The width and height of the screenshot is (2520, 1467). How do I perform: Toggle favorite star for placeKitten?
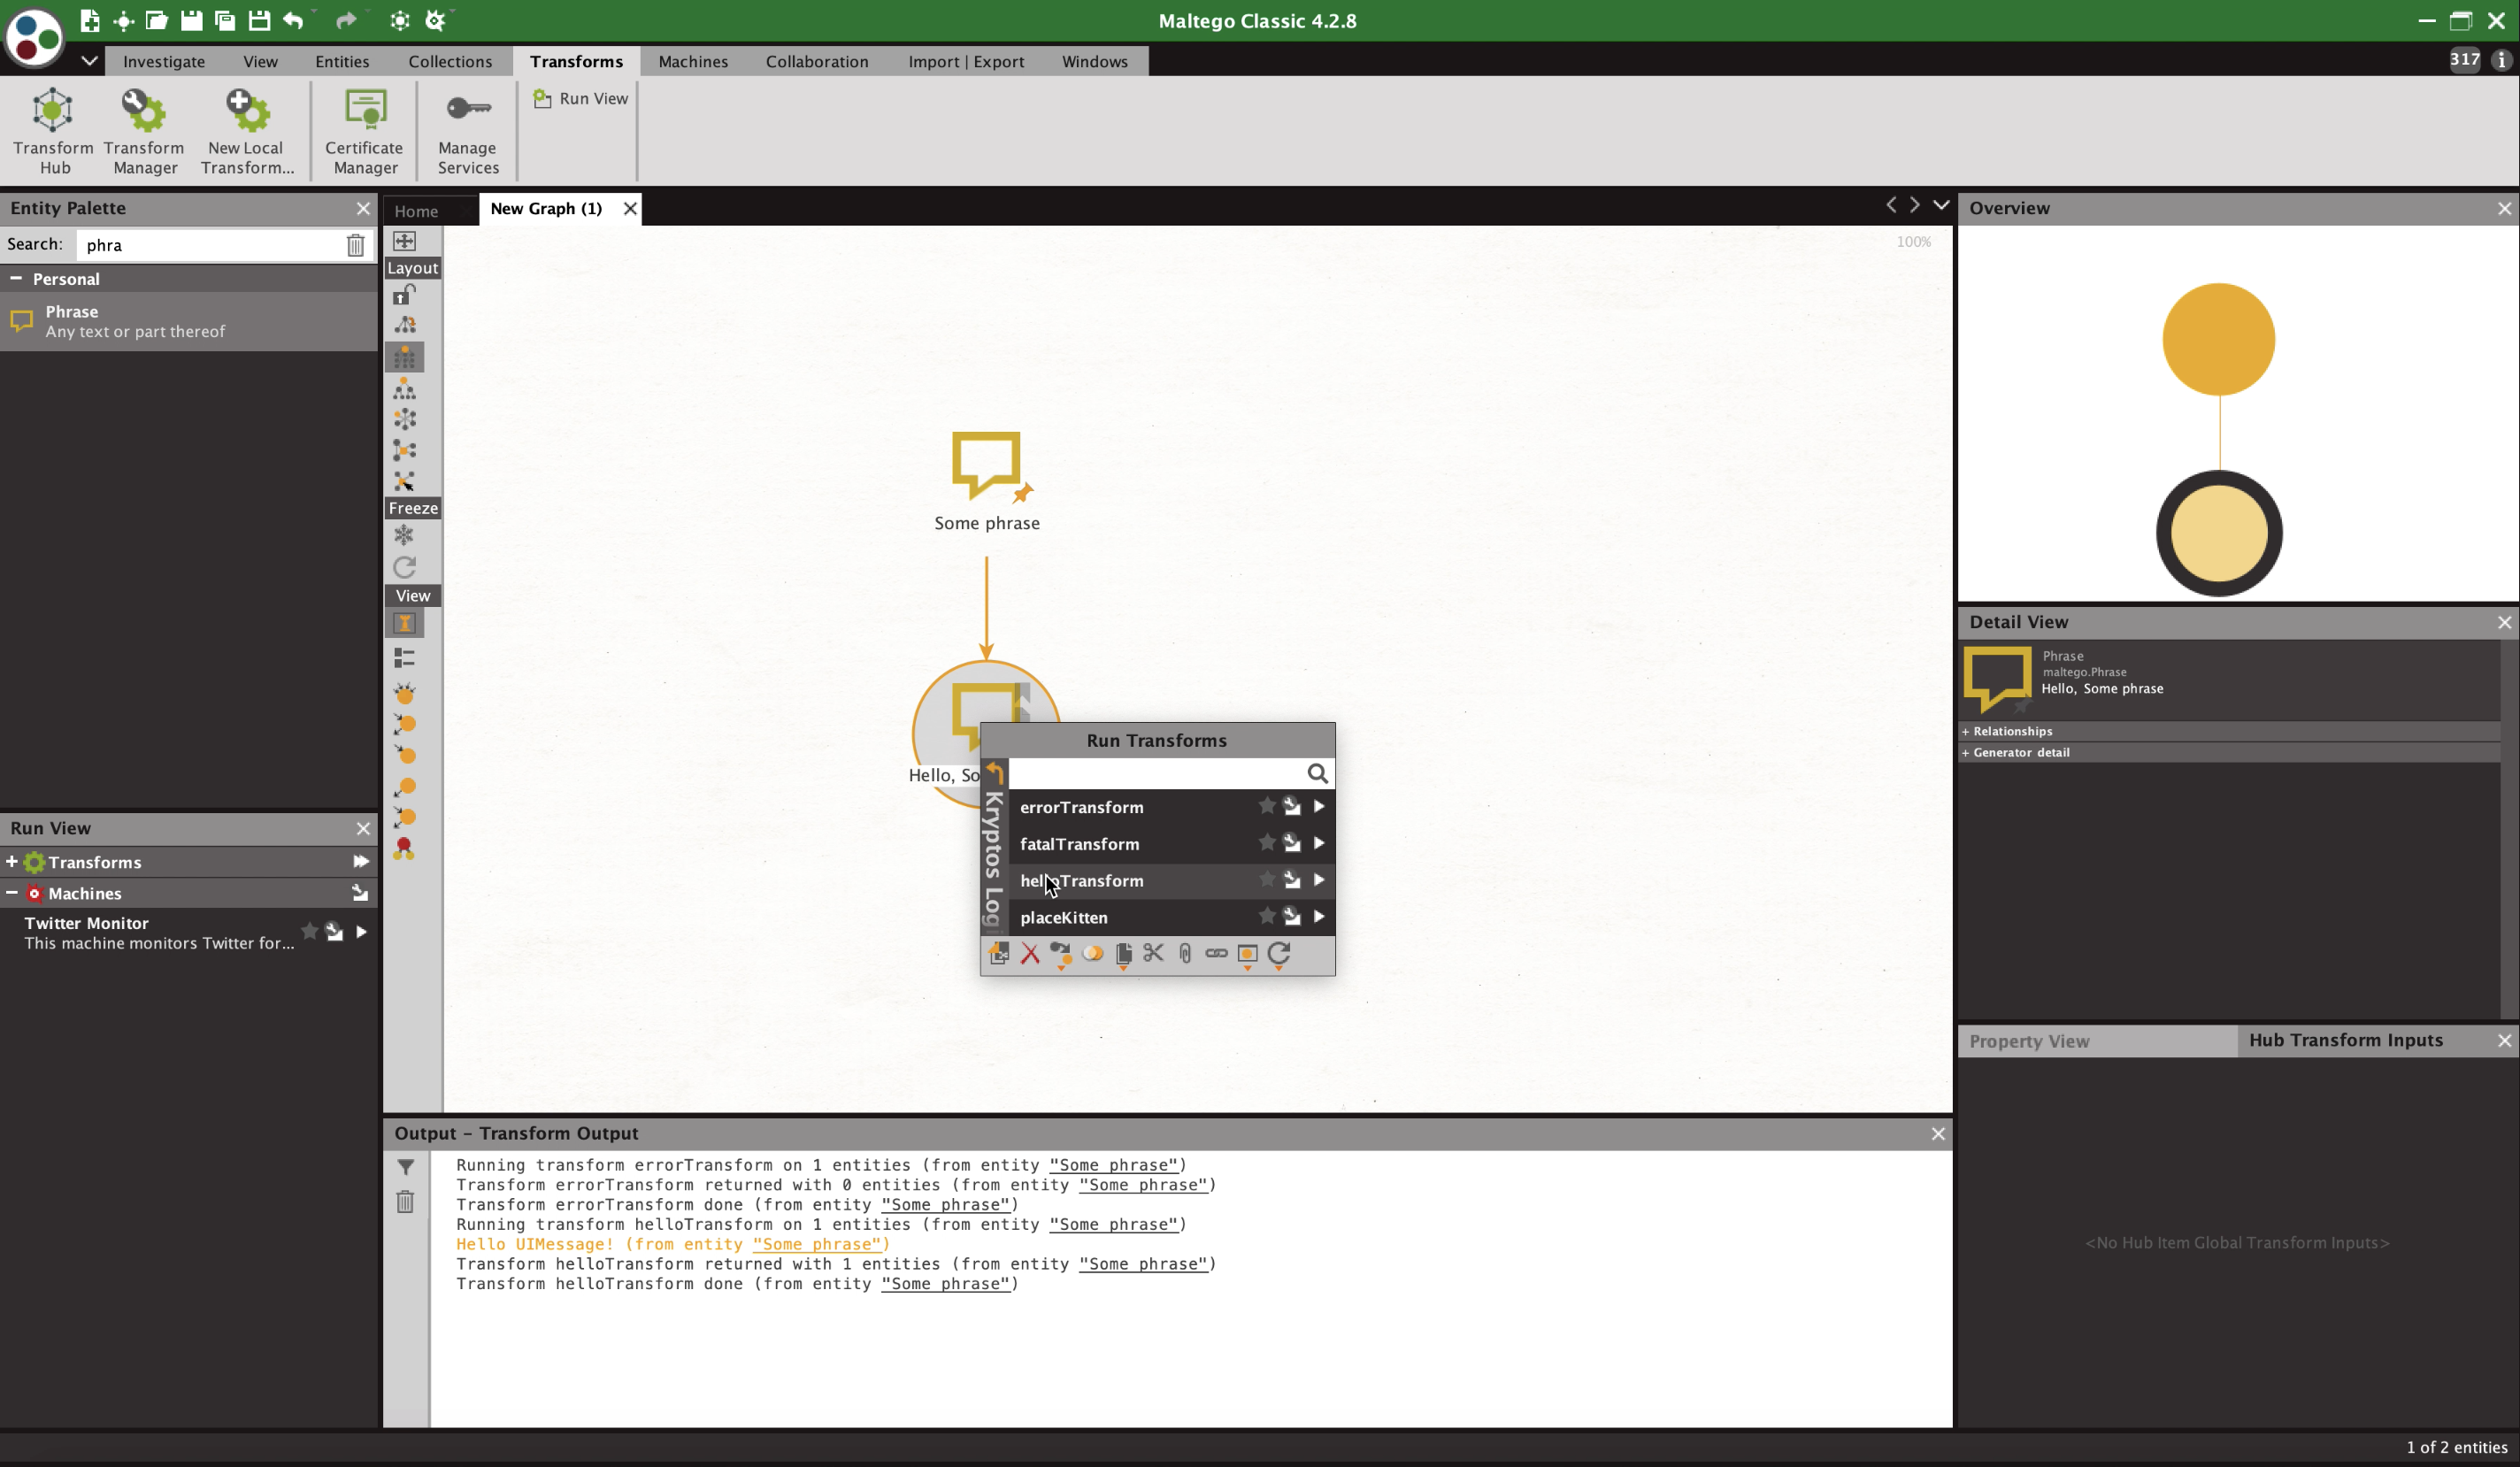1266,916
